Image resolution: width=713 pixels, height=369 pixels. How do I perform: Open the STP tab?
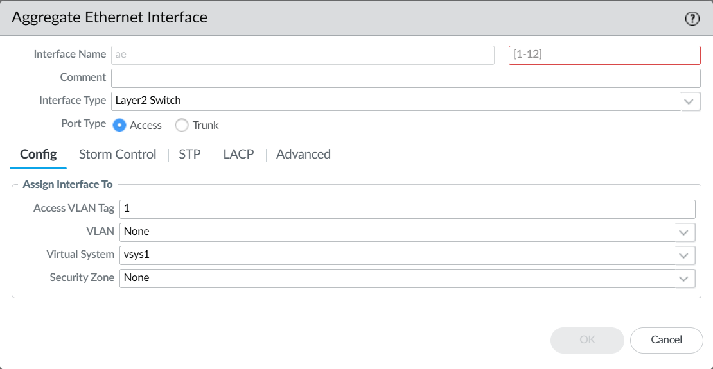189,154
